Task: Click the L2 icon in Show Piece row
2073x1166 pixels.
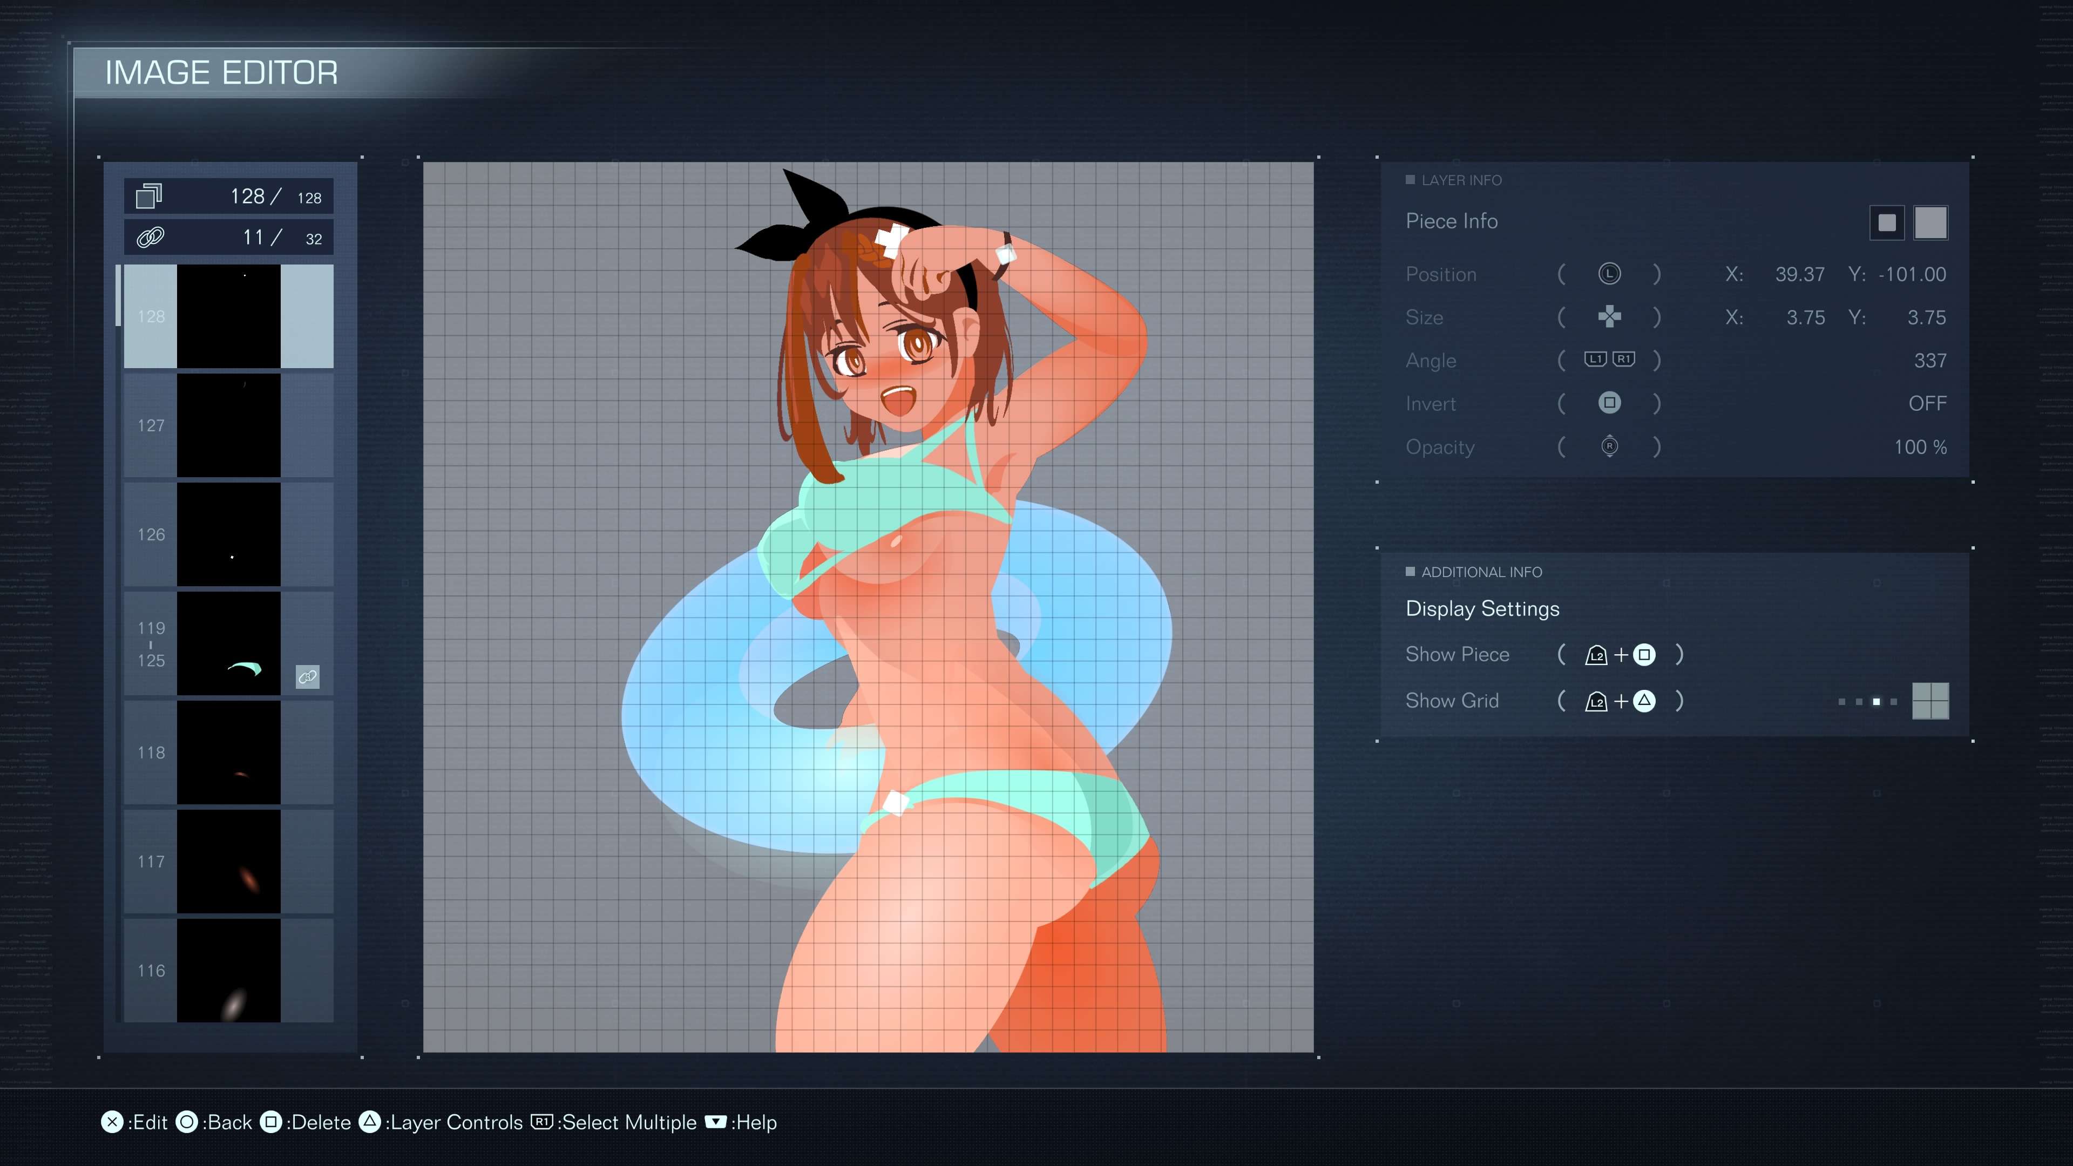Action: [x=1596, y=656]
